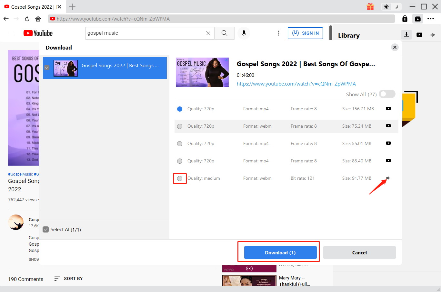Enable Show All 27 formats toggle
The height and width of the screenshot is (292, 441).
tap(387, 94)
